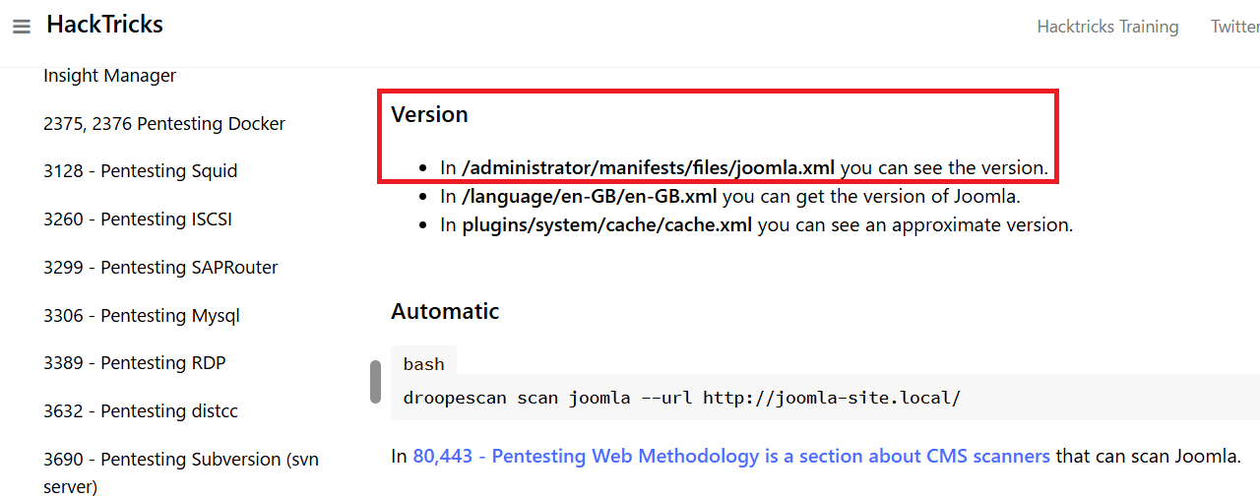The image size is (1260, 499).
Task: Click the Version section heading
Action: coord(429,115)
